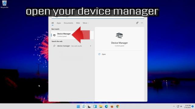
Task: Click the search input field at top
Action: [x=98, y=17]
